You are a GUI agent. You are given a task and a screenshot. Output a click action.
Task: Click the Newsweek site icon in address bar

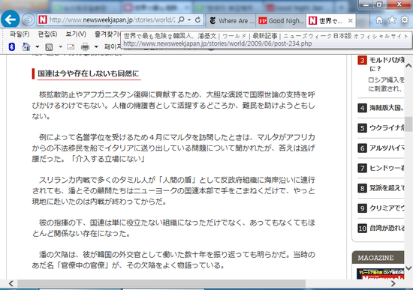[43, 19]
